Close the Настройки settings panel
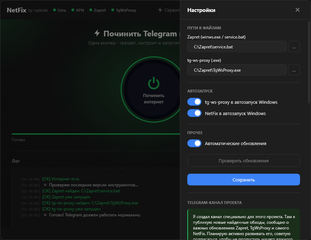Screen dimensions: 311x240 click(297, 10)
